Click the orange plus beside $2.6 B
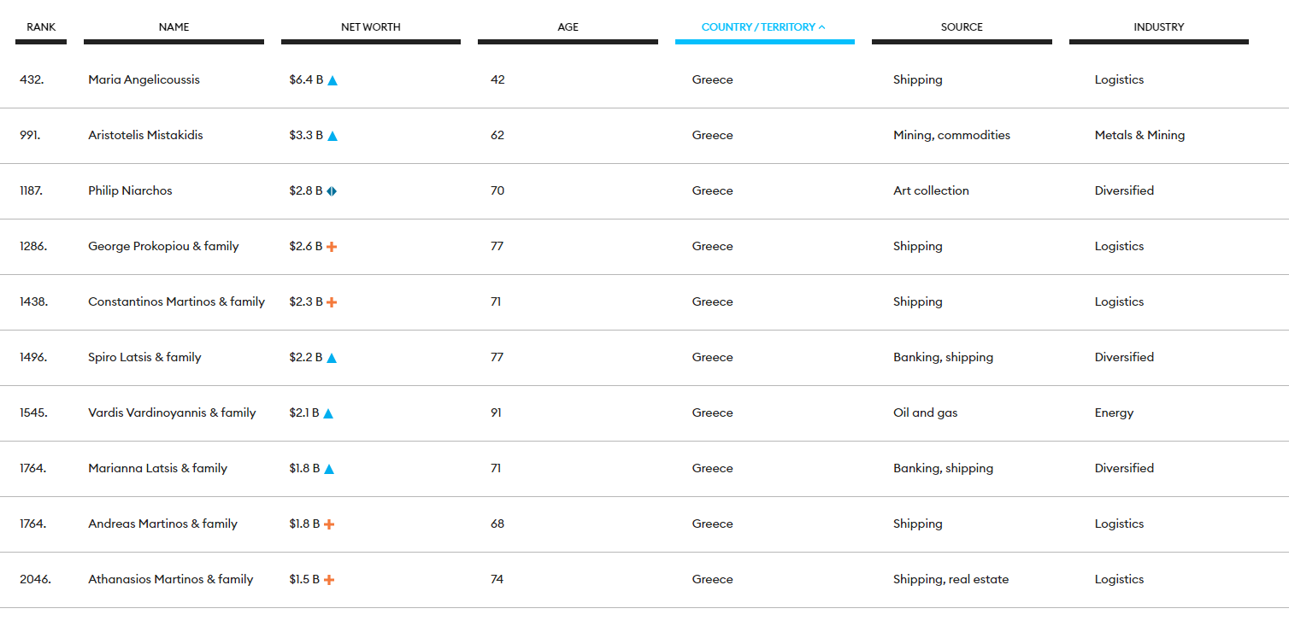 click(x=332, y=247)
